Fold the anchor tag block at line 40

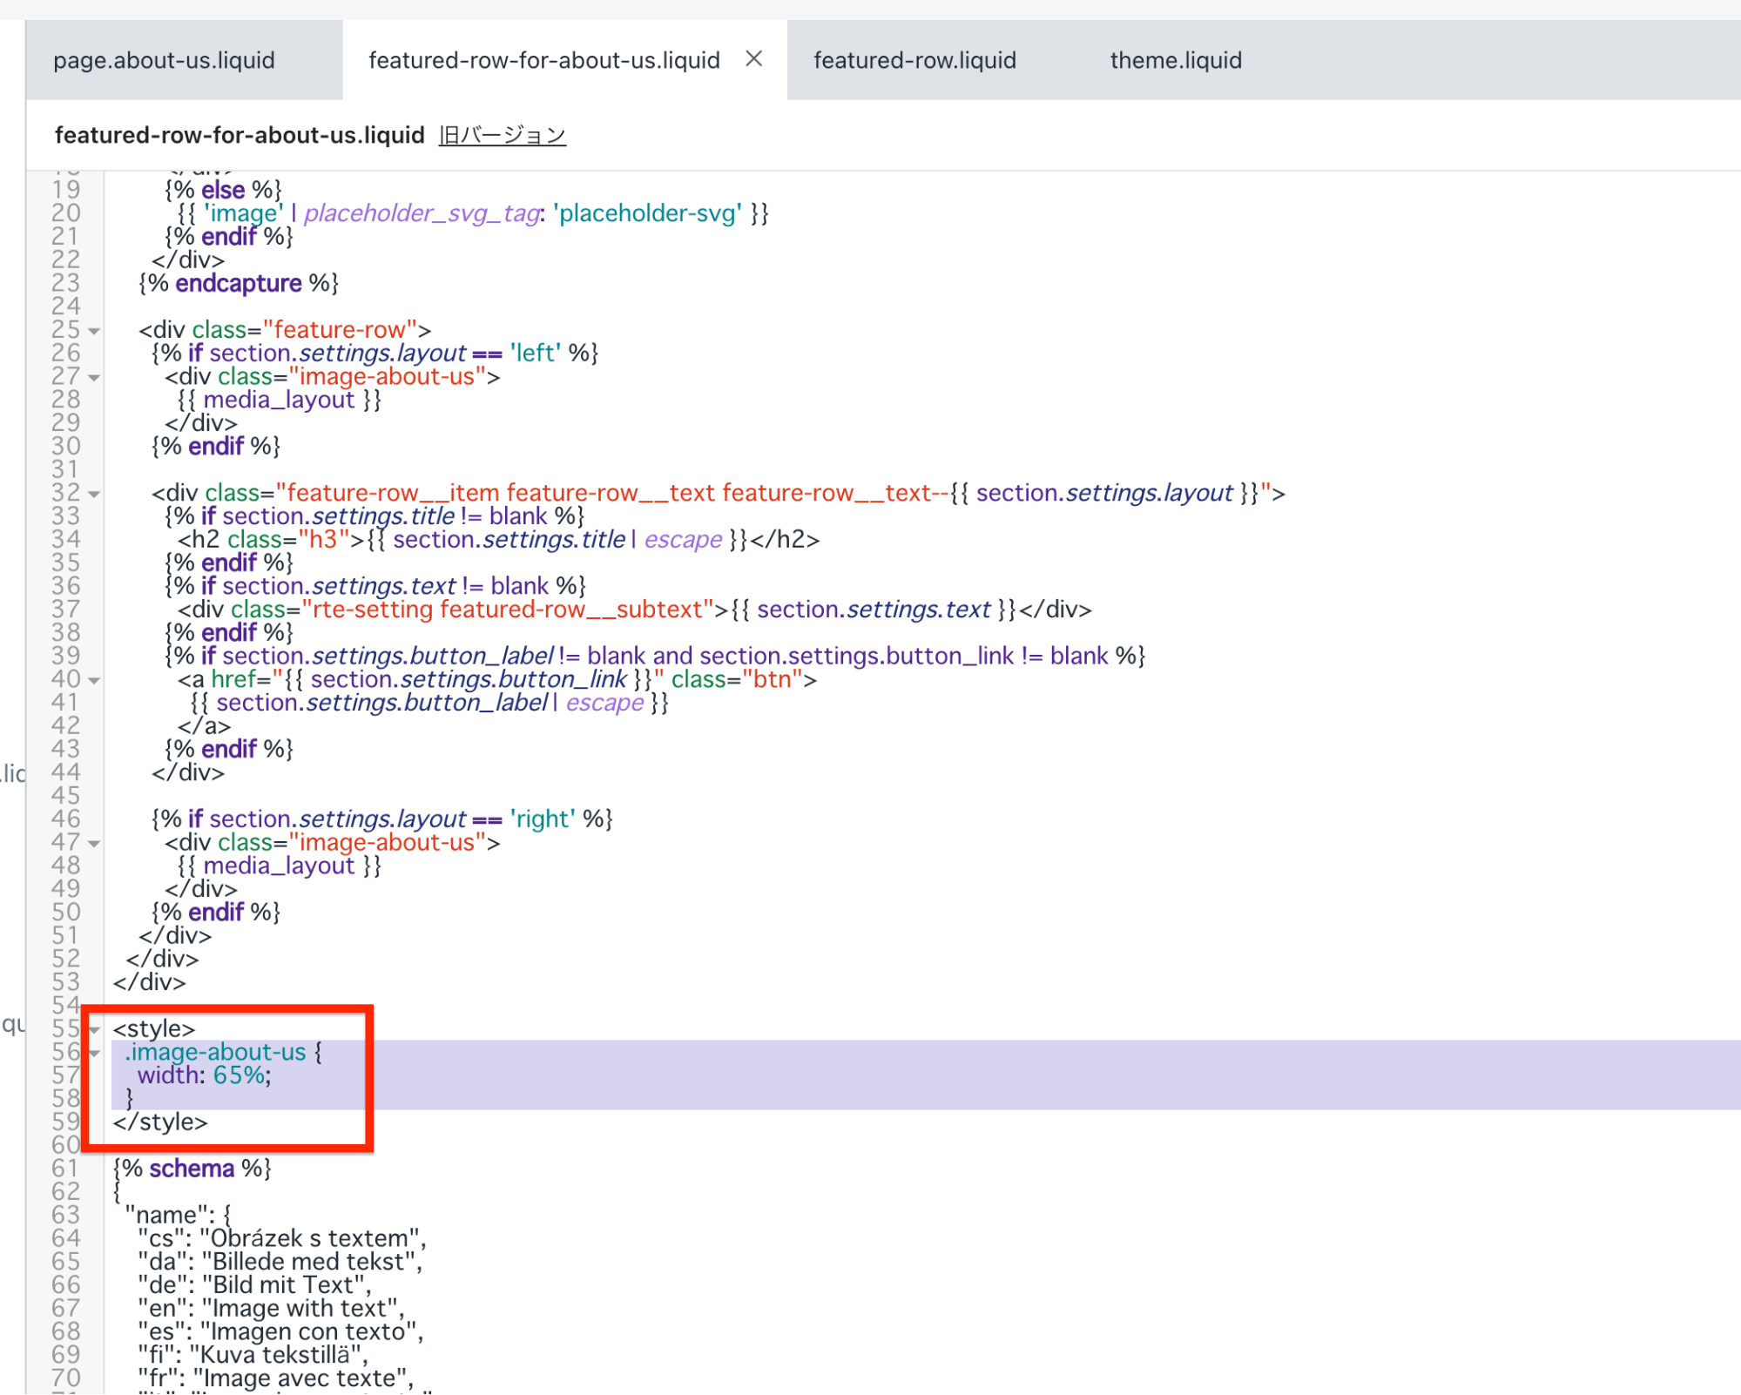[94, 680]
